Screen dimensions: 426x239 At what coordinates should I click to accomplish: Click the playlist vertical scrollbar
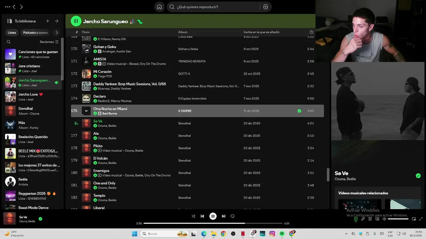tap(328, 175)
